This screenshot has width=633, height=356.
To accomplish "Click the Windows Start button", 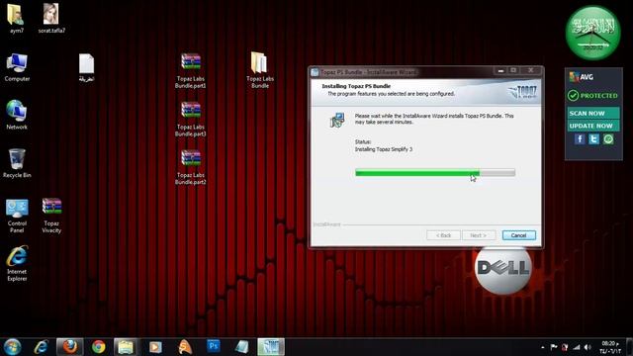I will (12, 347).
